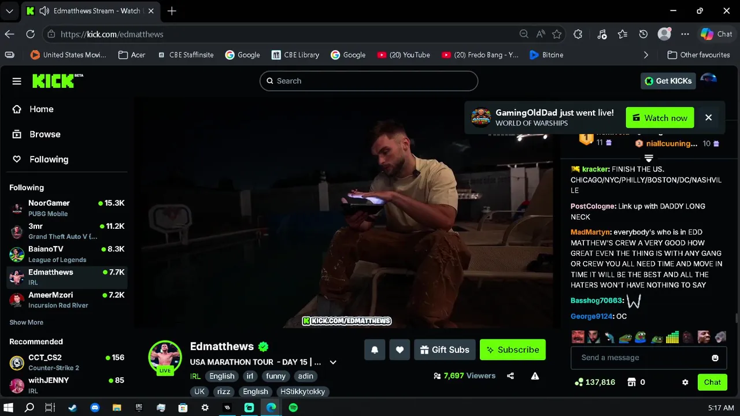The image size is (740, 416).
Task: Open Discord from the taskbar
Action: [x=95, y=407]
